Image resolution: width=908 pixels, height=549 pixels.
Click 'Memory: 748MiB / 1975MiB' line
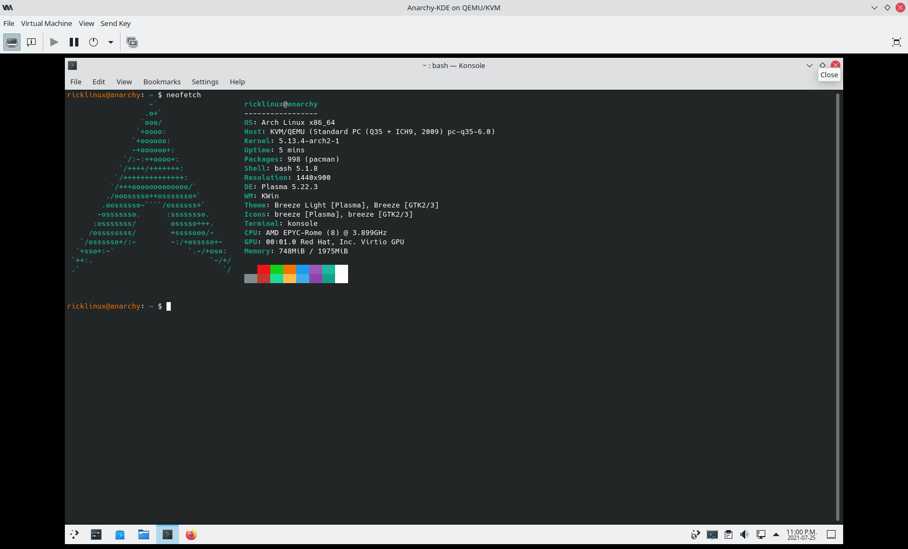point(296,251)
